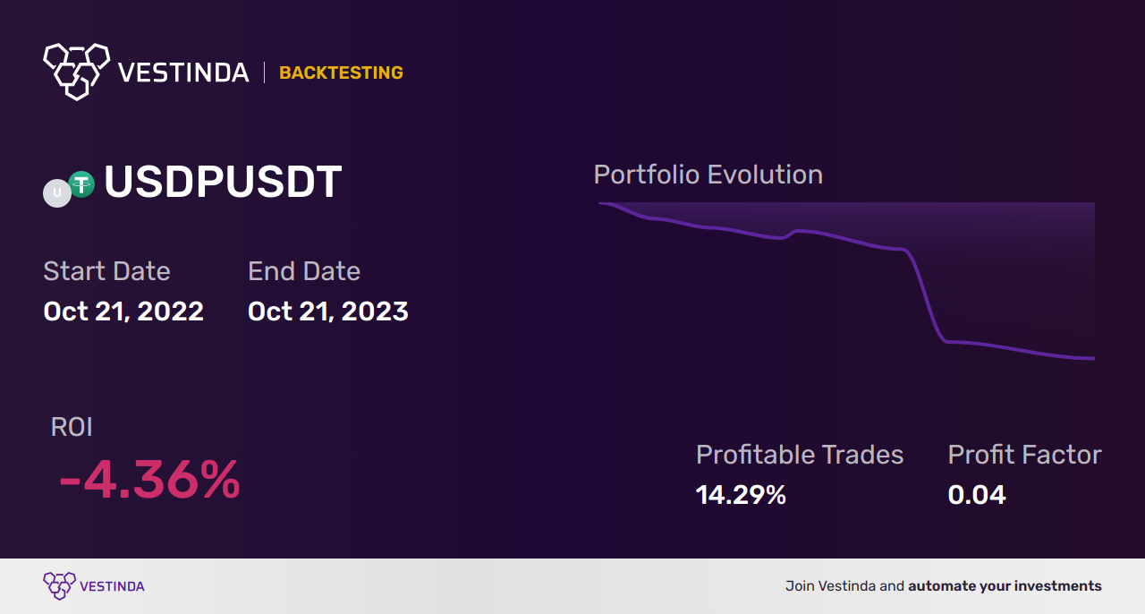This screenshot has height=614, width=1145.
Task: Click the Portfolio Evolution chart title
Action: coord(708,175)
